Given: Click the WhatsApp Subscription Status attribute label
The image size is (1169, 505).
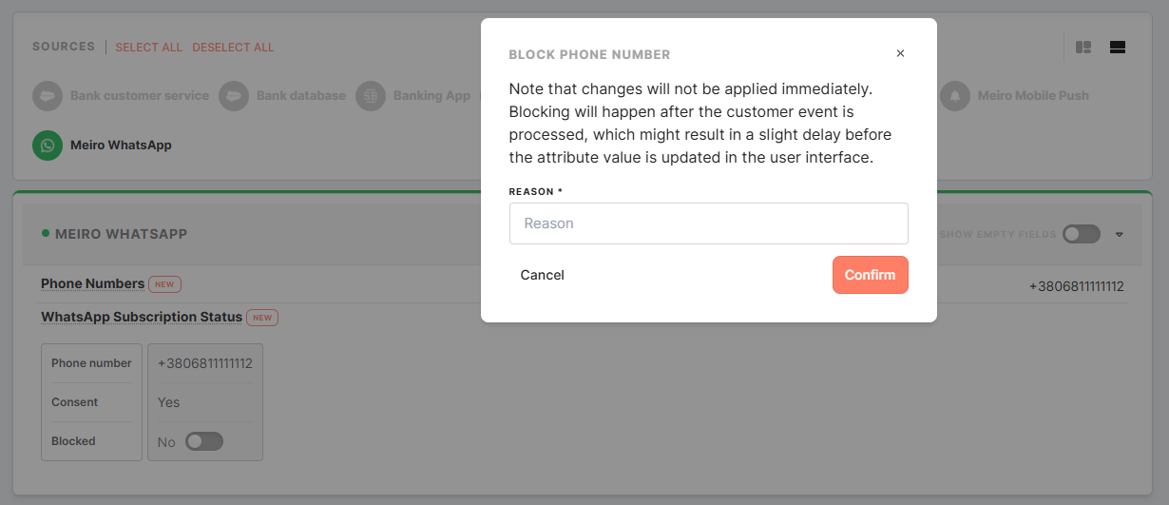Looking at the screenshot, I should point(142,317).
